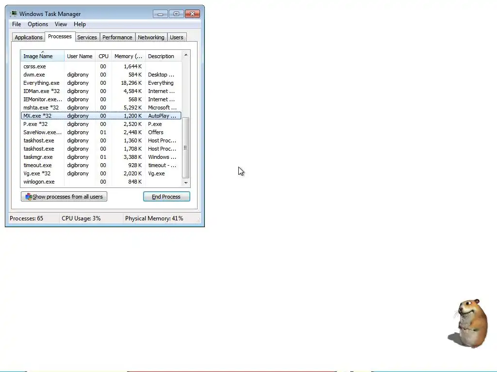
Task: Select the IDMan.exe *32 process
Action: [x=101, y=91]
